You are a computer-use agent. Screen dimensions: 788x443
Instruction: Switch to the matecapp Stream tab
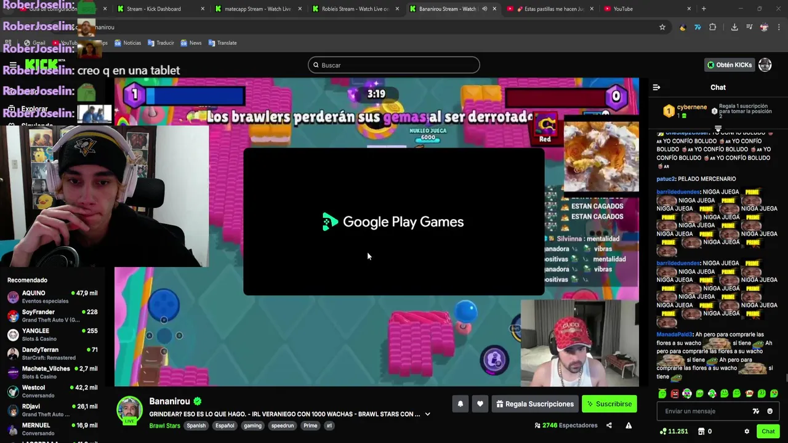pyautogui.click(x=257, y=9)
